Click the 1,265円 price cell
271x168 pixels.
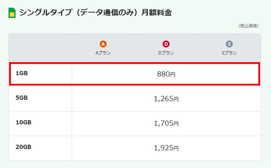166,99
